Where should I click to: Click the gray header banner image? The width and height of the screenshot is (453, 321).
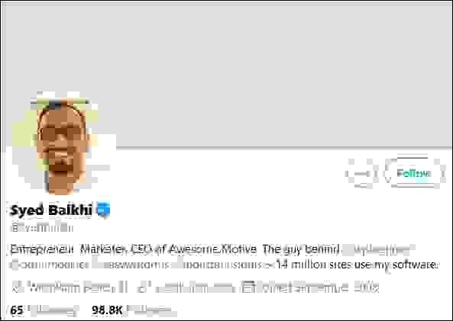[226, 75]
